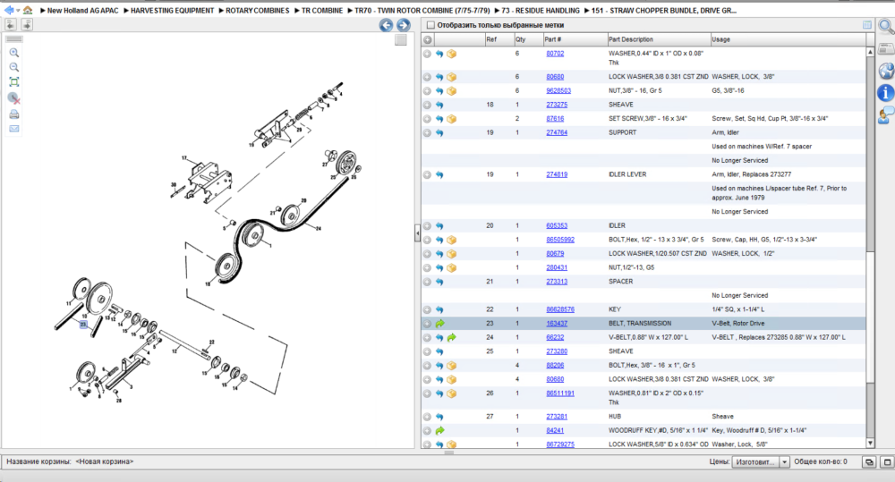Click the parts list scrollbar up arrow
895x482 pixels.
[870, 52]
